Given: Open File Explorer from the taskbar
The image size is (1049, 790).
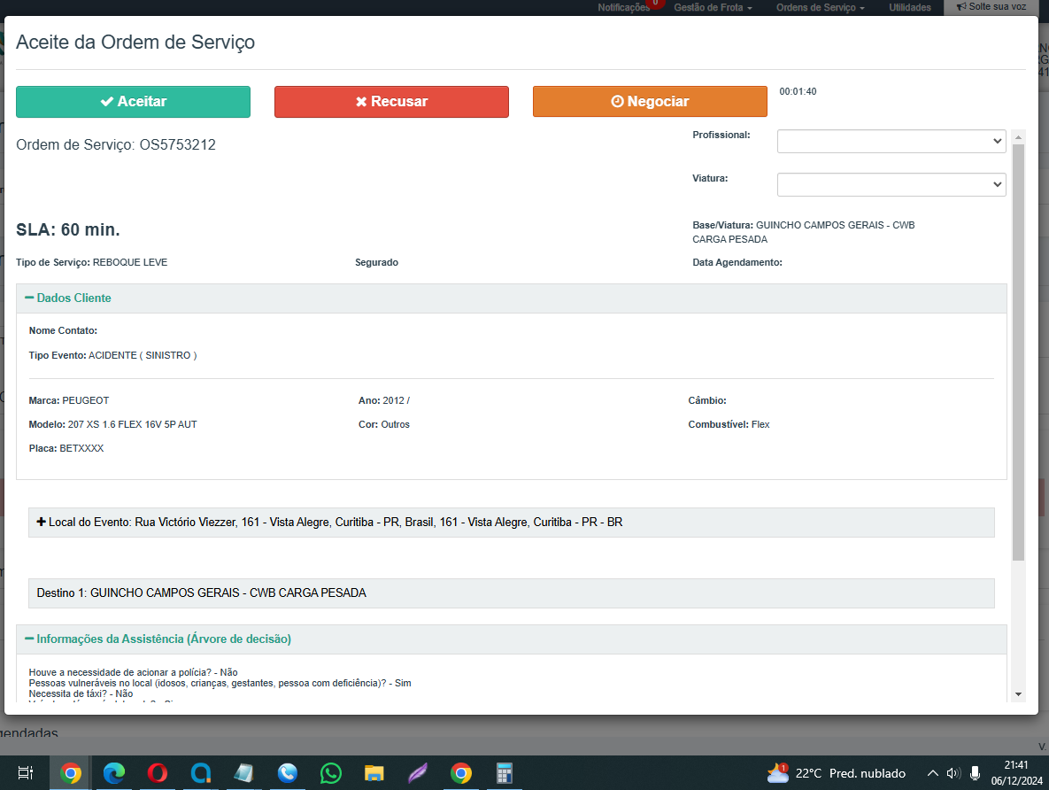Looking at the screenshot, I should 374,773.
